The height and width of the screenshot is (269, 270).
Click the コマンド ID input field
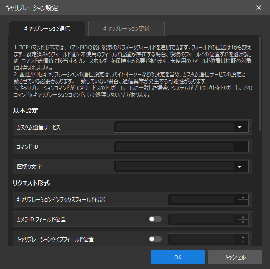tap(181, 147)
